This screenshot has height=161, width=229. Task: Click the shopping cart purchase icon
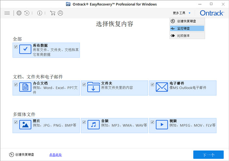point(52,13)
